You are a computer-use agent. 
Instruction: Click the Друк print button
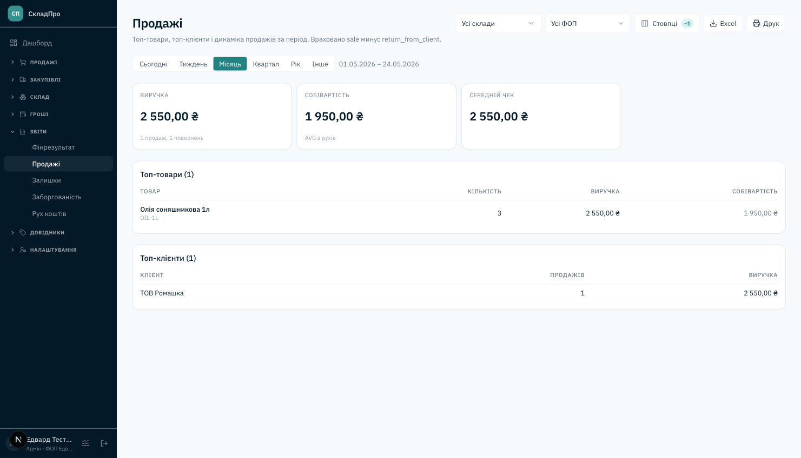[x=766, y=23]
